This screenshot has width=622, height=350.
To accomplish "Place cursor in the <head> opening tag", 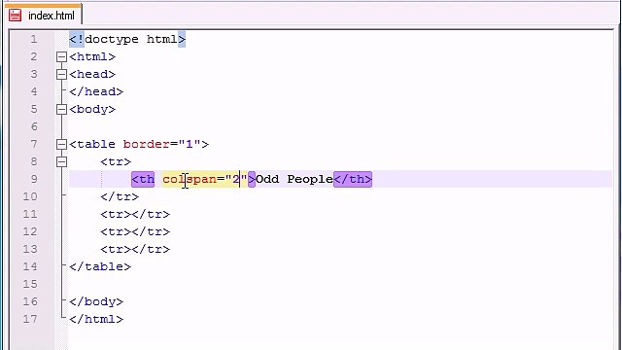I will (92, 74).
